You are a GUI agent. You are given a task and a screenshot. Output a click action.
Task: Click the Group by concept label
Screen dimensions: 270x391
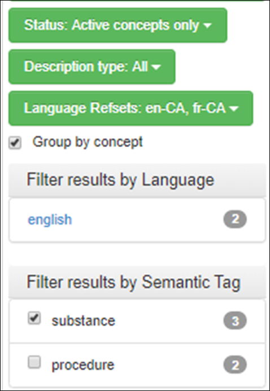point(88,142)
